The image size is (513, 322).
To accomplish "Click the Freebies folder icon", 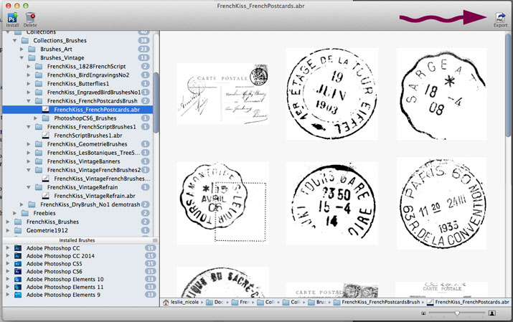I will click(25, 213).
